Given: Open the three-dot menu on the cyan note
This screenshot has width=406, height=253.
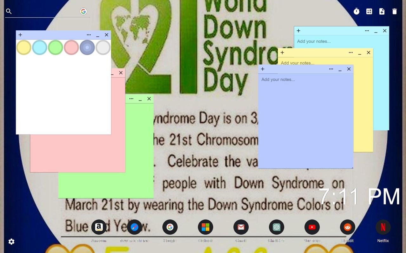Looking at the screenshot, I should pyautogui.click(x=367, y=31).
